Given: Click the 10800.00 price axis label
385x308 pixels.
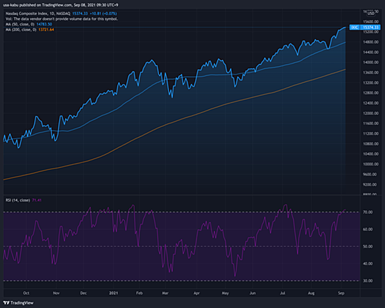Looking at the screenshot, I should tap(371, 144).
